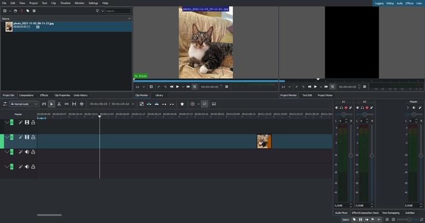425x223 pixels.
Task: Open the Project Bin hamburger options menu
Action: click(x=34, y=11)
